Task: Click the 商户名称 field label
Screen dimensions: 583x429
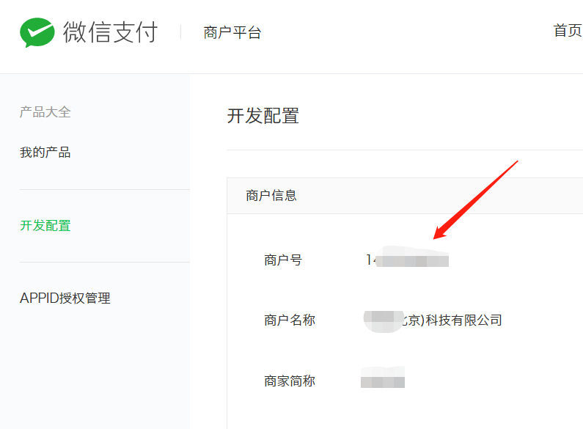Action: 290,320
